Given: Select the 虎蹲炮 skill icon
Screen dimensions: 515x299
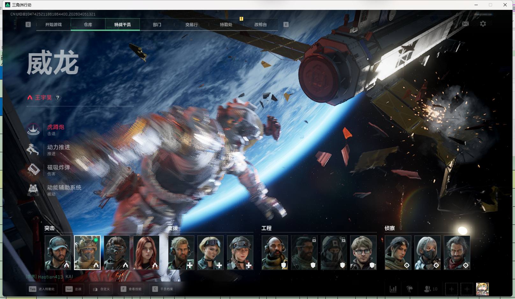Looking at the screenshot, I should 33,129.
